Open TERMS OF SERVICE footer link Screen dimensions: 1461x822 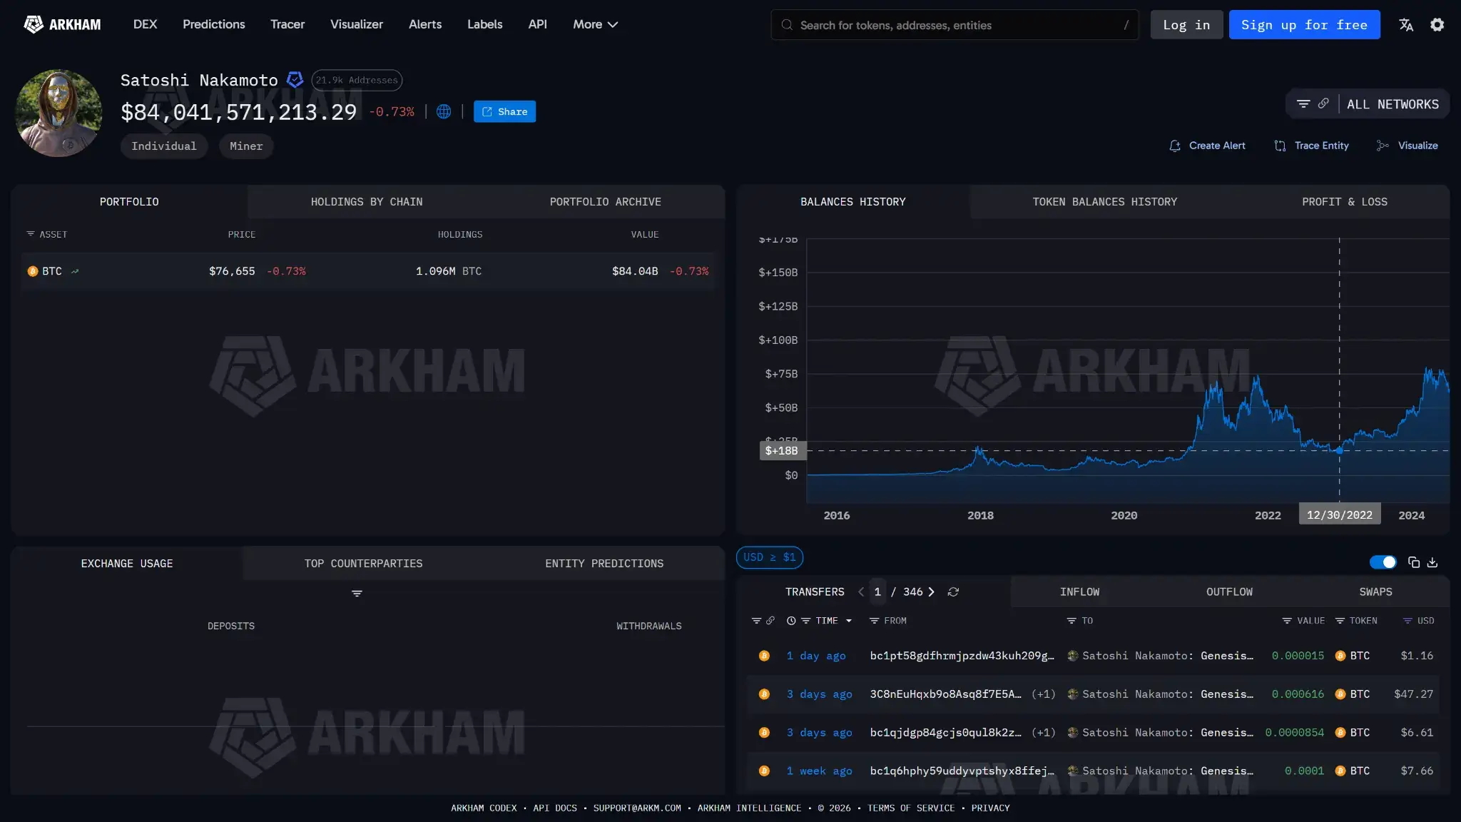[x=911, y=808]
